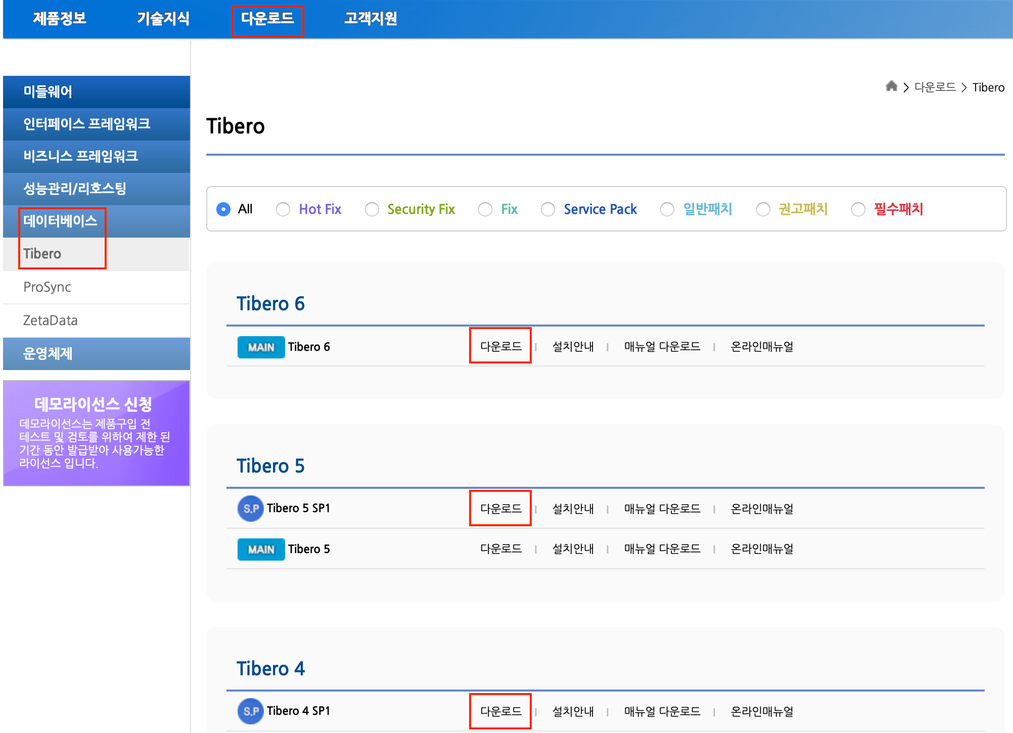Open 설치안내 for Tibero 5 SP1
Screen dimensions: 1013x733
[573, 509]
